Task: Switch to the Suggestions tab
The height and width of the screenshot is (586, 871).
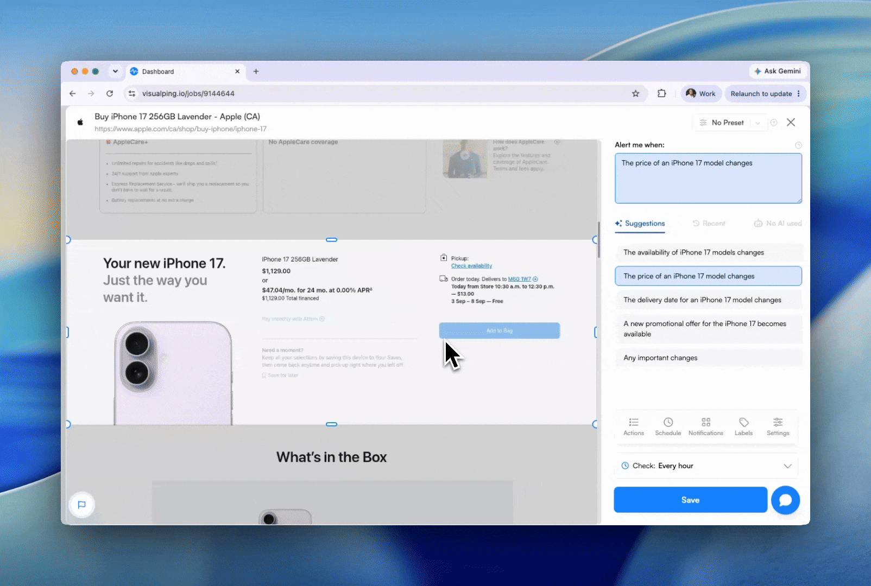Action: (x=640, y=224)
